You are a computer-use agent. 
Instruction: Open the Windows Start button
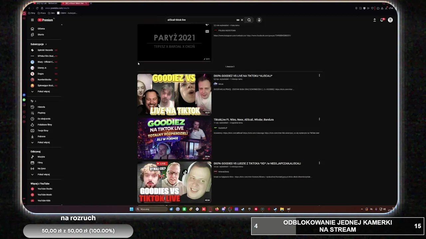pos(131,209)
